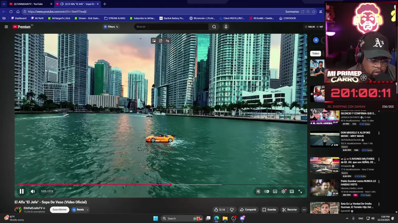398x223 pixels.
Task: Click the Remix button
Action: coord(78,210)
